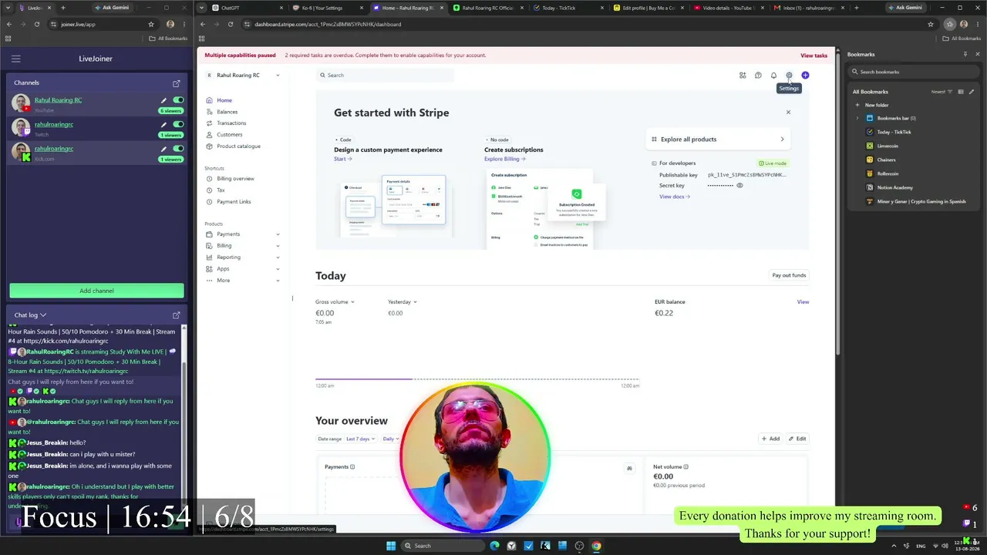
Task: Toggle the YouTube channel Rahul Roaring RC switch
Action: click(x=179, y=100)
